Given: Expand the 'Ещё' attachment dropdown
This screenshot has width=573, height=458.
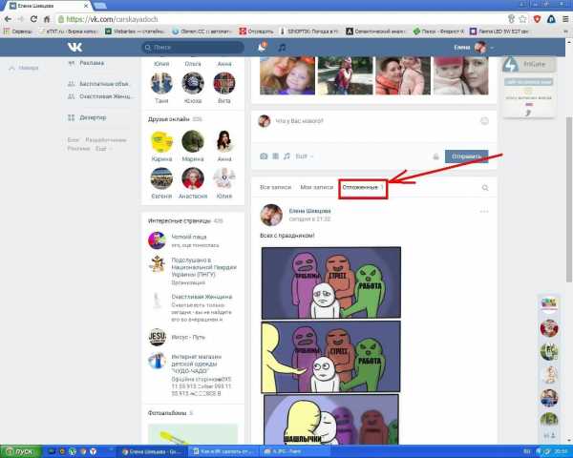Looking at the screenshot, I should [x=304, y=156].
